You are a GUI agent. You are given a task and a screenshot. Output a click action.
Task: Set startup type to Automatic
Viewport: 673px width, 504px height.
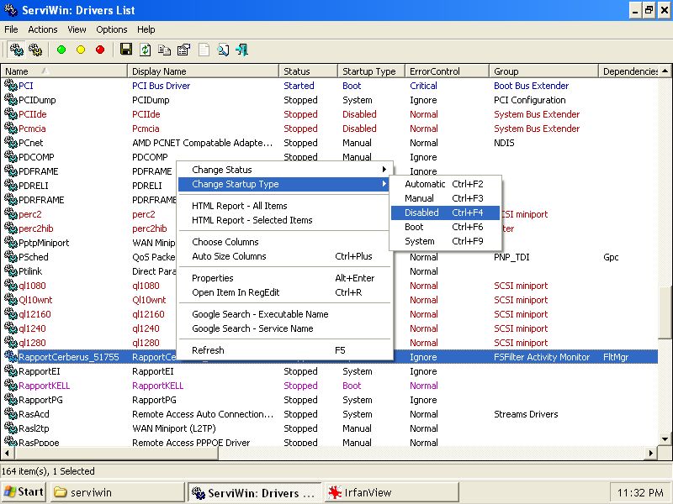click(445, 184)
